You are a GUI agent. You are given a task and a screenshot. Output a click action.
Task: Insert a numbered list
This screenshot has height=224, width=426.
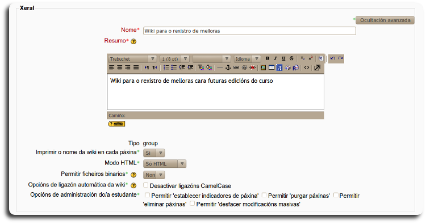166,67
